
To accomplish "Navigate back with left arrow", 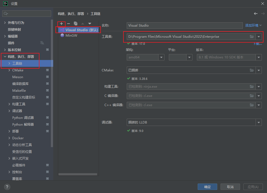I will [256, 14].
